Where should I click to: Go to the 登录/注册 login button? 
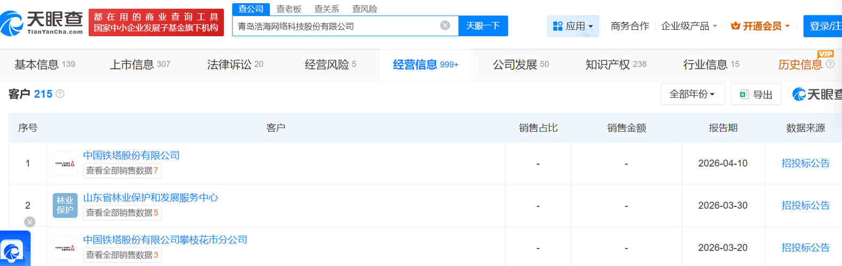coord(823,26)
